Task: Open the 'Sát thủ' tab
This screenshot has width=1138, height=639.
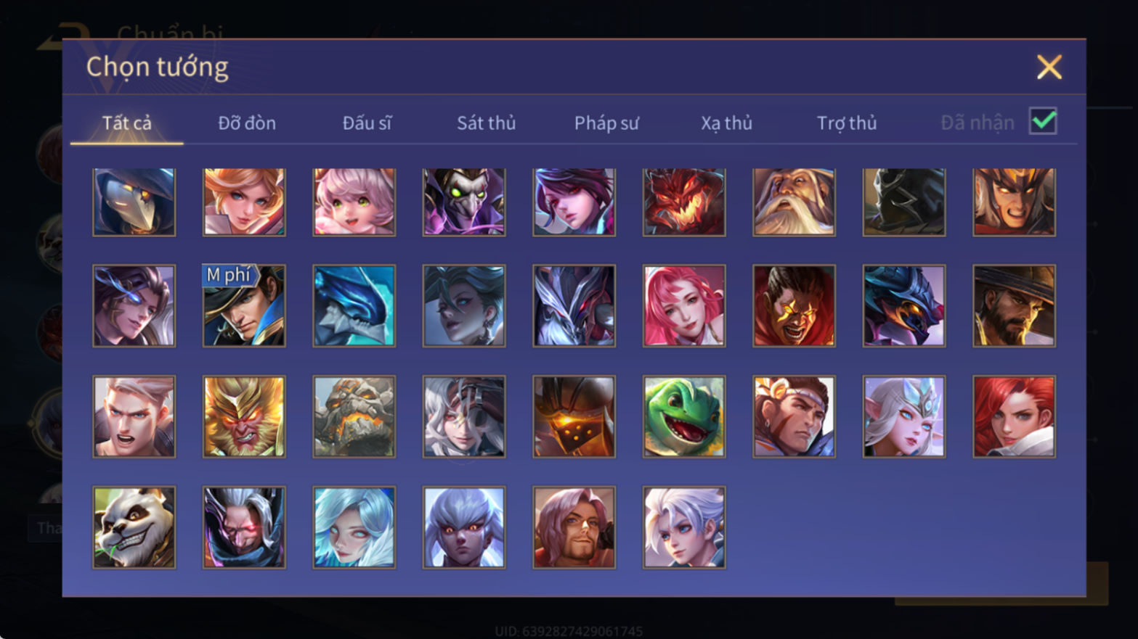Action: 486,123
